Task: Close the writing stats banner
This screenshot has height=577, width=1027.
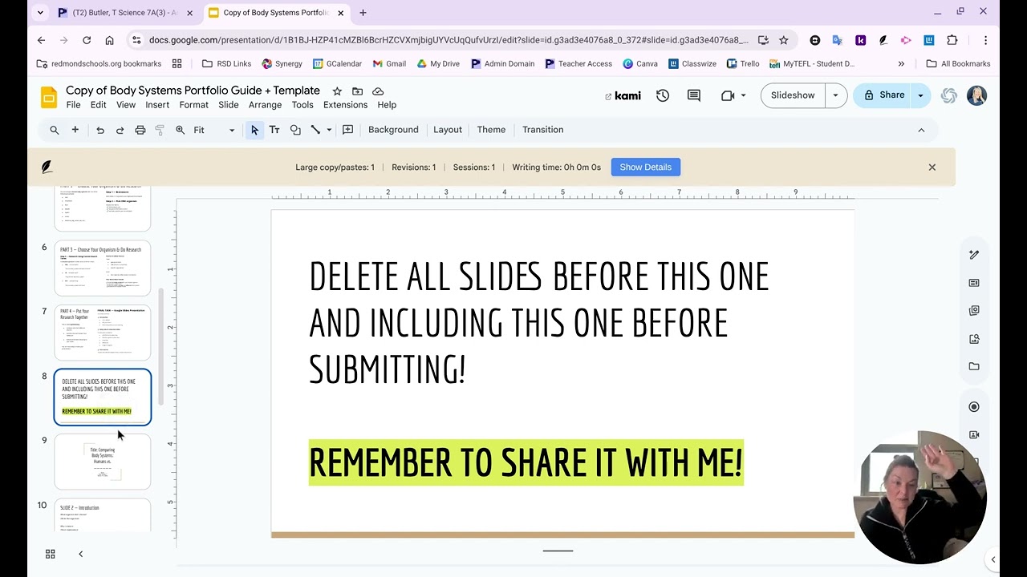Action: click(932, 167)
